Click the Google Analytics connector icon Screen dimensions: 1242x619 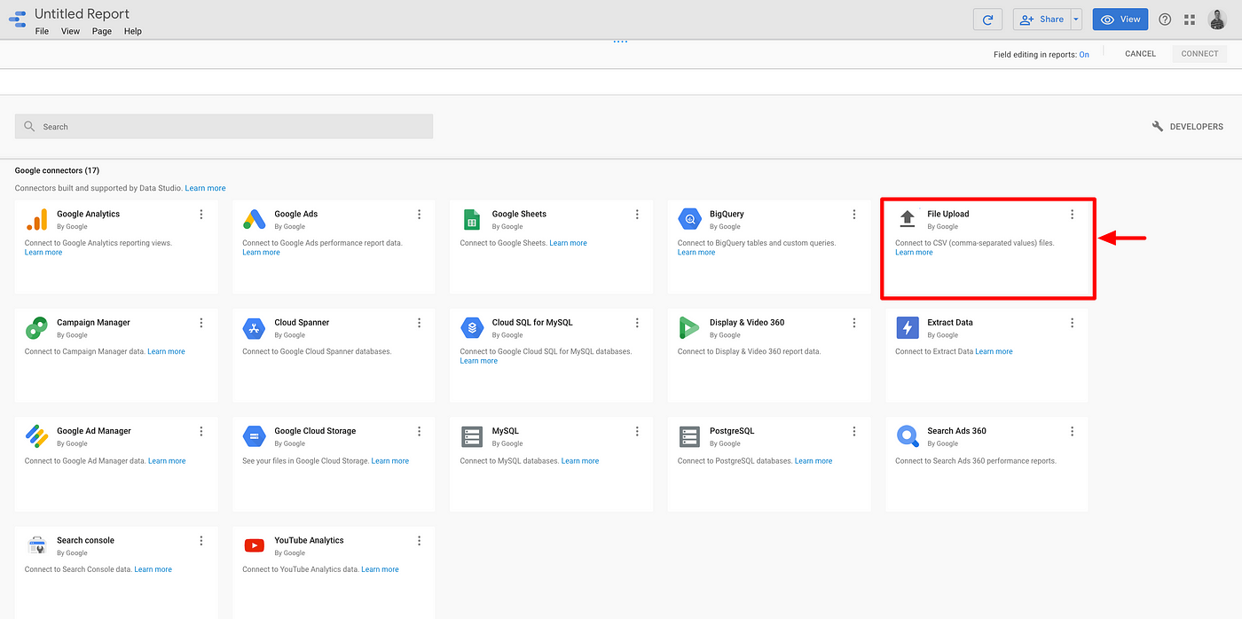[36, 220]
